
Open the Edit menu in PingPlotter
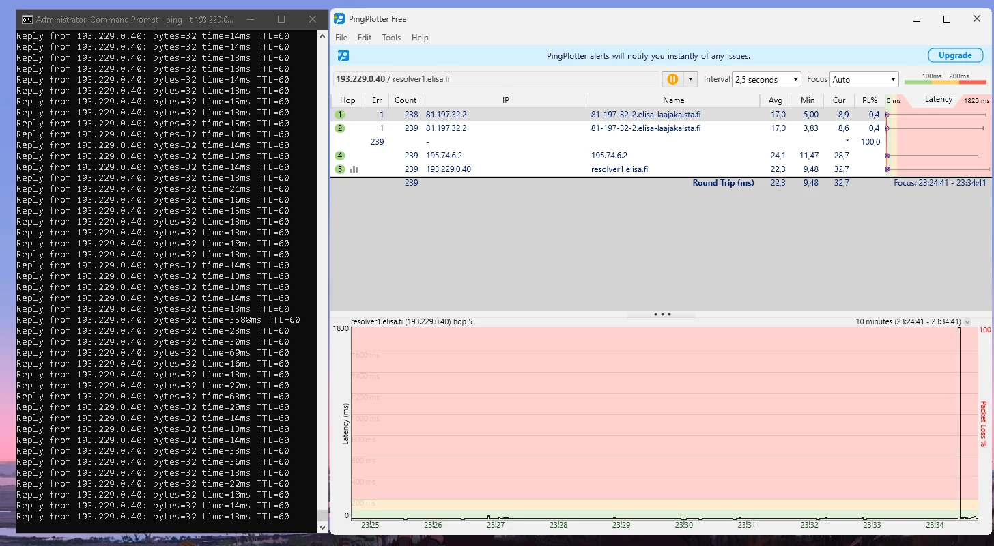365,38
